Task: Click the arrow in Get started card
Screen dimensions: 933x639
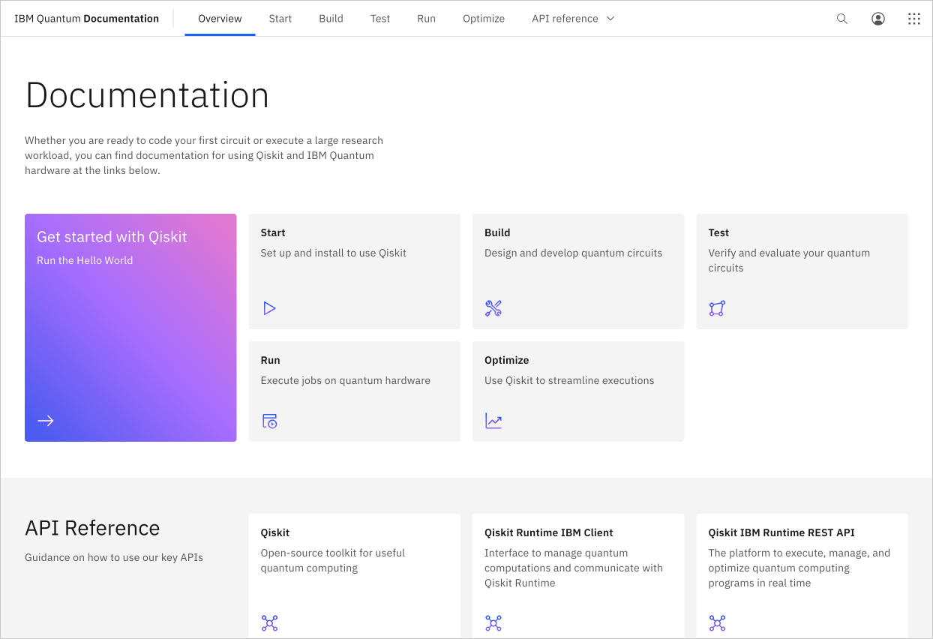Action: coord(46,421)
